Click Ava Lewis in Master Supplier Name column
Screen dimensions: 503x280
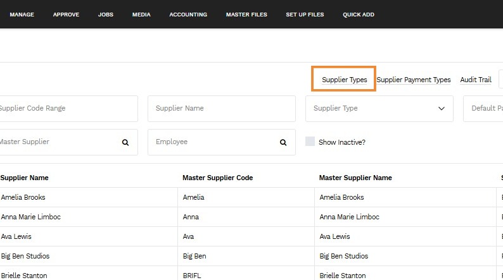pos(334,236)
